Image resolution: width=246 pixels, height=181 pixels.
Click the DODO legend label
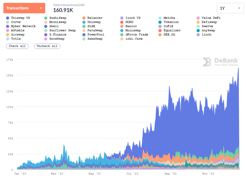(x=129, y=22)
